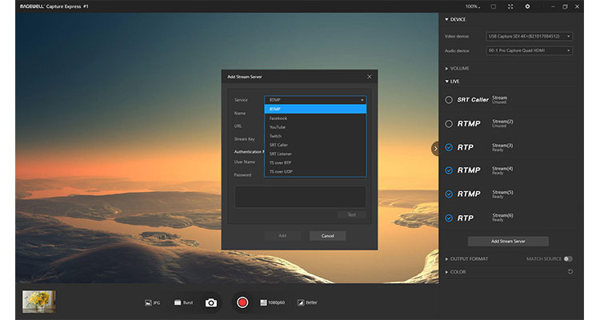This screenshot has height=320, width=600.
Task: Click the Add button in dialog
Action: (x=282, y=236)
